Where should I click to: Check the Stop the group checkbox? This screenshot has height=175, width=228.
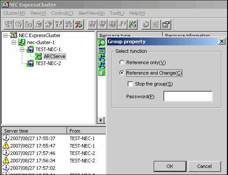click(130, 84)
